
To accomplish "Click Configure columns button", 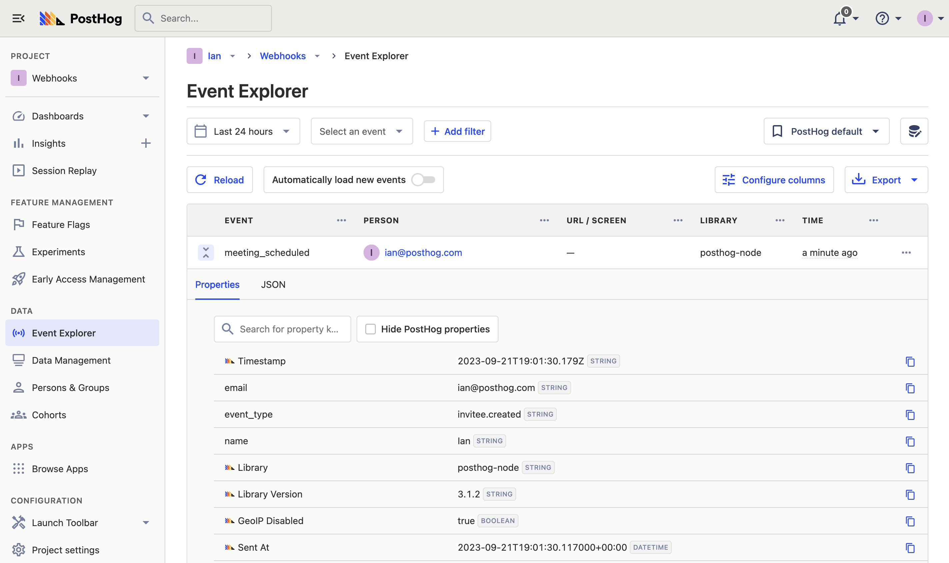I will (774, 180).
